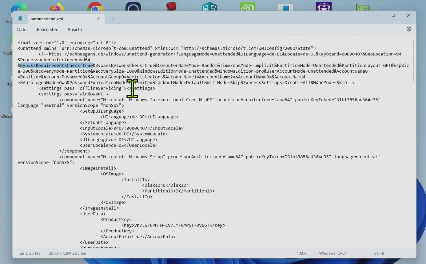Close the autounattend.xml tab
The width and height of the screenshot is (426, 264).
pyautogui.click(x=98, y=19)
